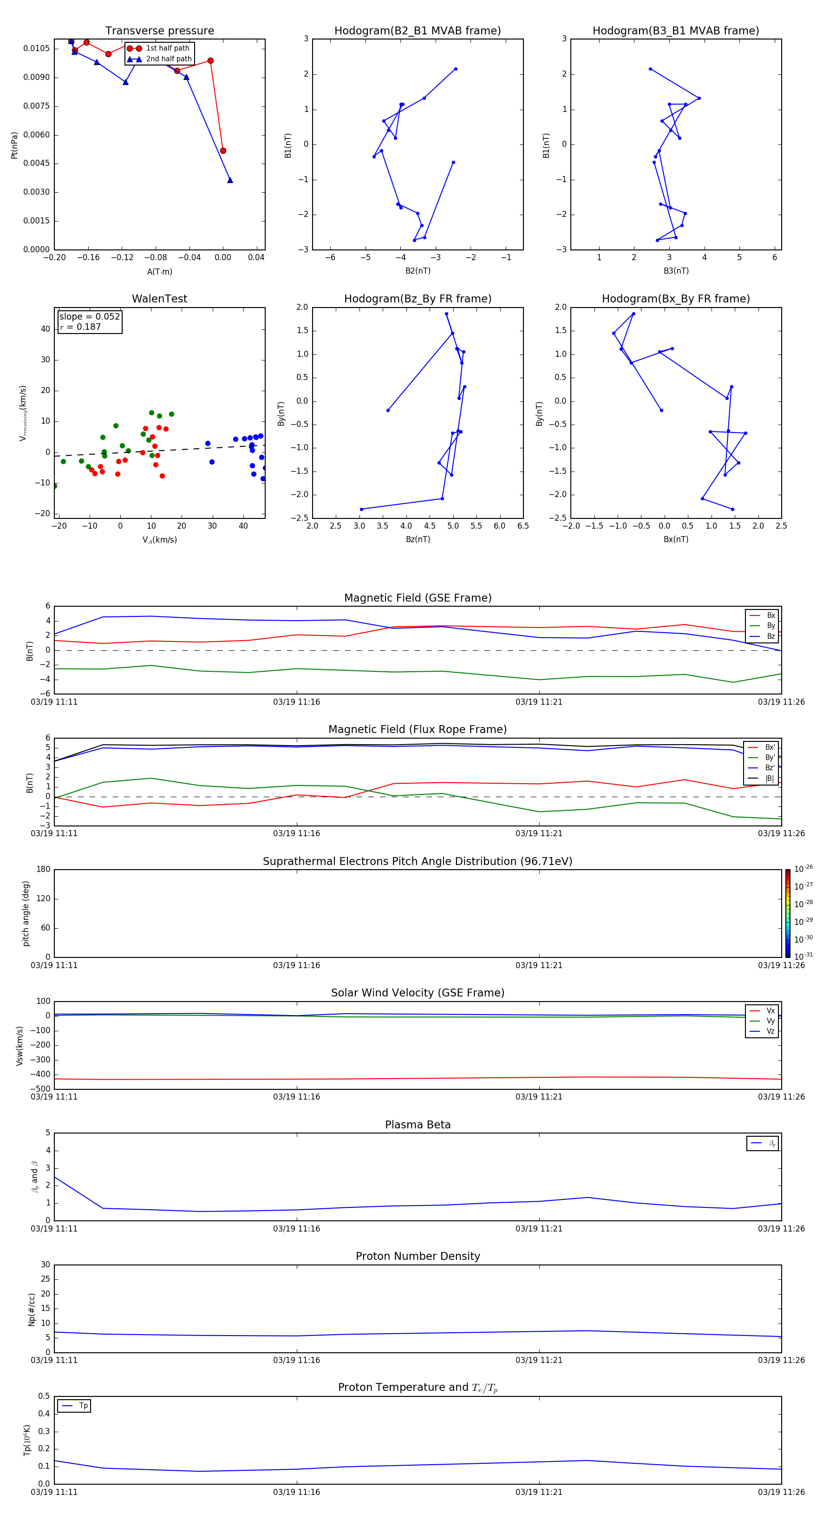Click the 'Tp' legend in temperature panel
This screenshot has width=836, height=1533.
click(74, 1406)
